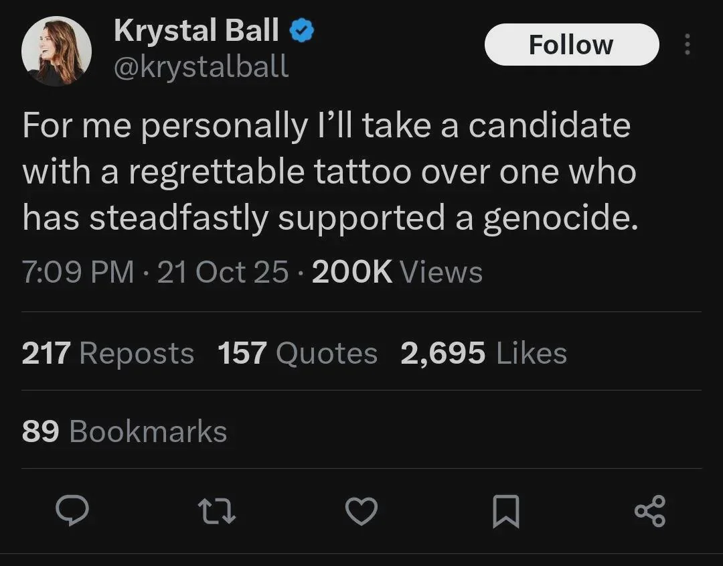The height and width of the screenshot is (566, 723).
Task: Open Krystal Ball's profile picture
Action: point(56,51)
